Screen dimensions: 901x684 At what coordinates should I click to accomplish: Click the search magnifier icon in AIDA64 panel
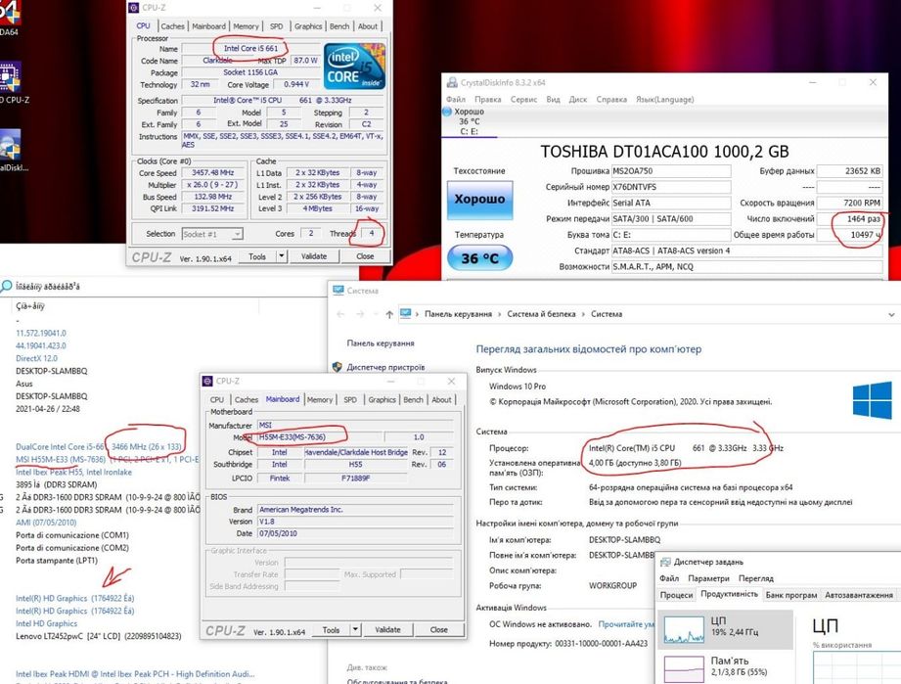[x=6, y=286]
